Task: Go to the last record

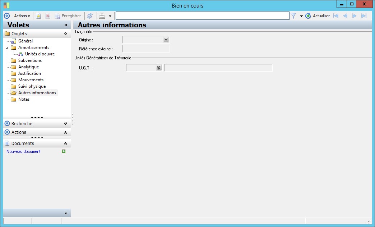Action: [364, 16]
